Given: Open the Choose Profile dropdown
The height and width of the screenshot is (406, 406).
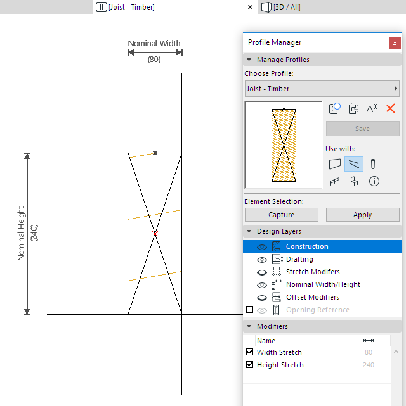Looking at the screenshot, I should 322,89.
